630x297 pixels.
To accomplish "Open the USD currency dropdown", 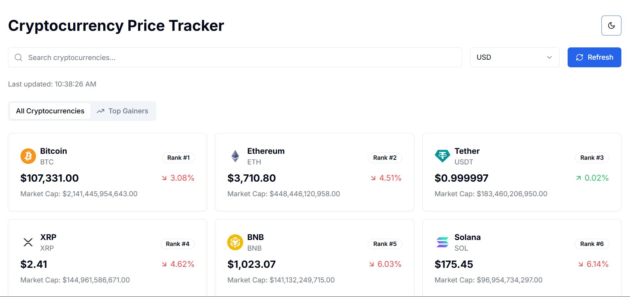I will pos(514,57).
